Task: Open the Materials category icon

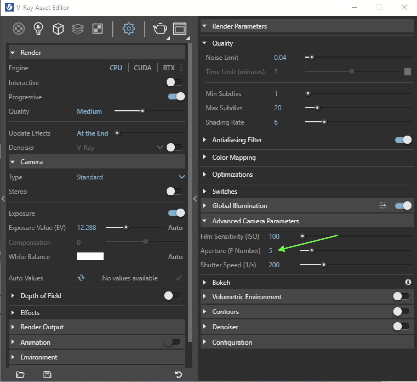Action: click(x=19, y=29)
